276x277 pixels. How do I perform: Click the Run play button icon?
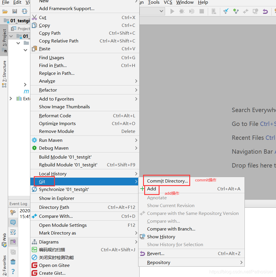[x=172, y=12]
